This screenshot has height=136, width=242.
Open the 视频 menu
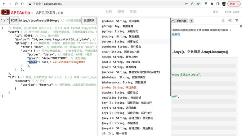tap(121, 12)
